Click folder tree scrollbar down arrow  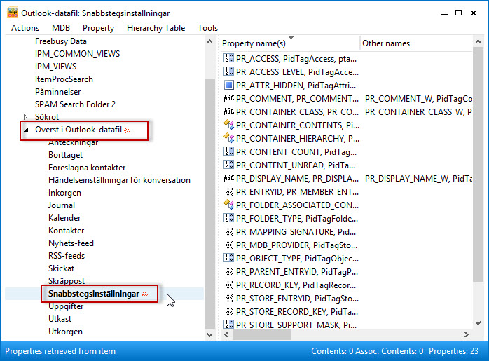tap(210, 335)
